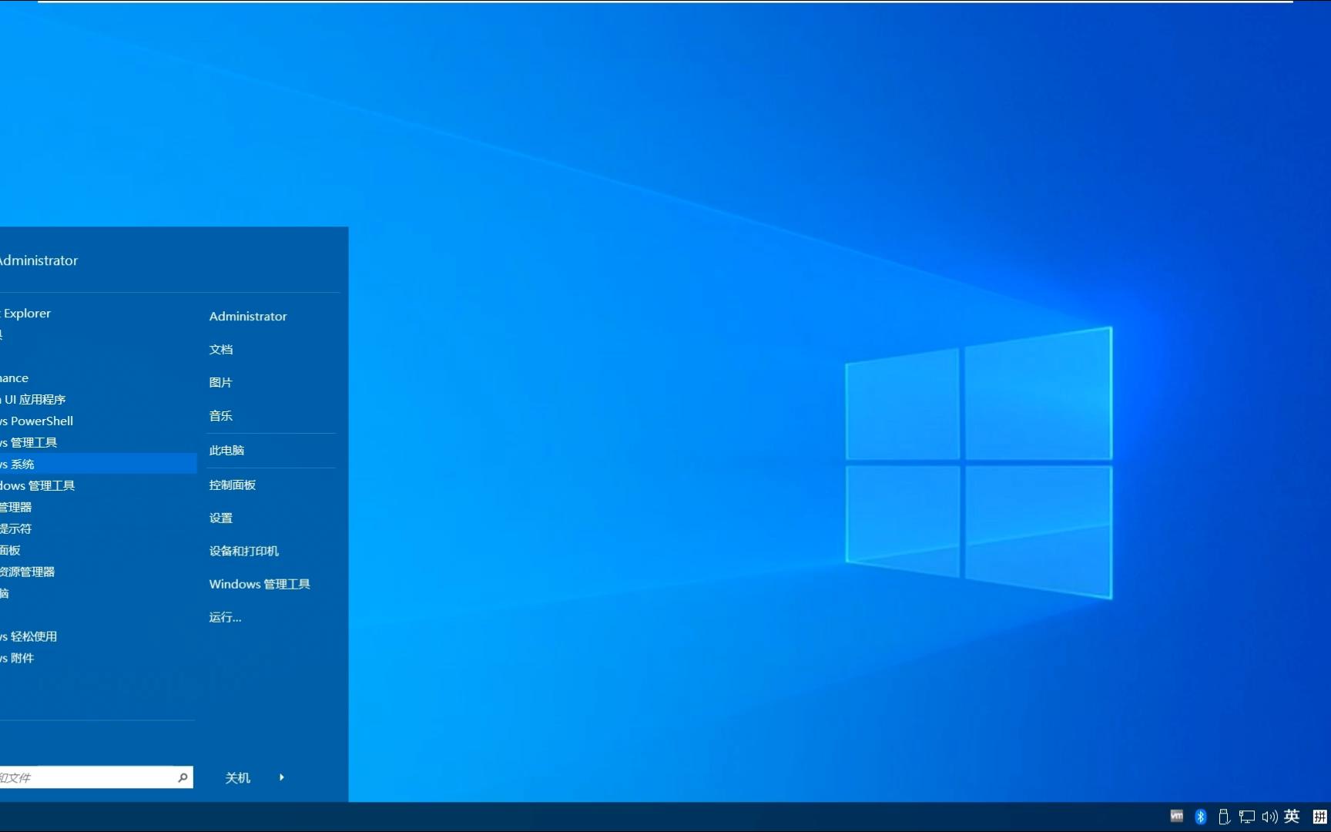Expand the 附件 folder

(x=18, y=659)
